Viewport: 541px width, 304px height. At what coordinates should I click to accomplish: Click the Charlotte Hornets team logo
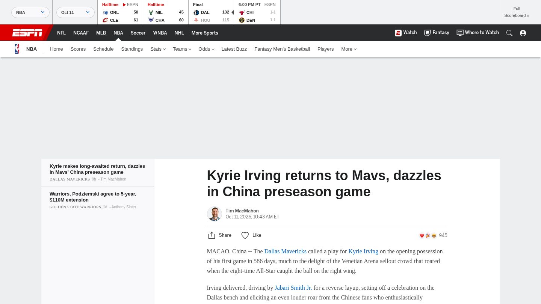tap(151, 20)
